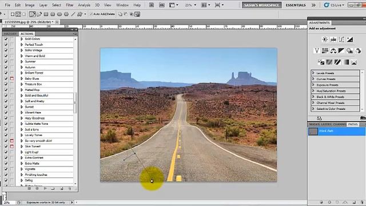This screenshot has height=206, width=366.
Task: Toggle the Perfect Touch action checkmark
Action: click(x=6, y=45)
